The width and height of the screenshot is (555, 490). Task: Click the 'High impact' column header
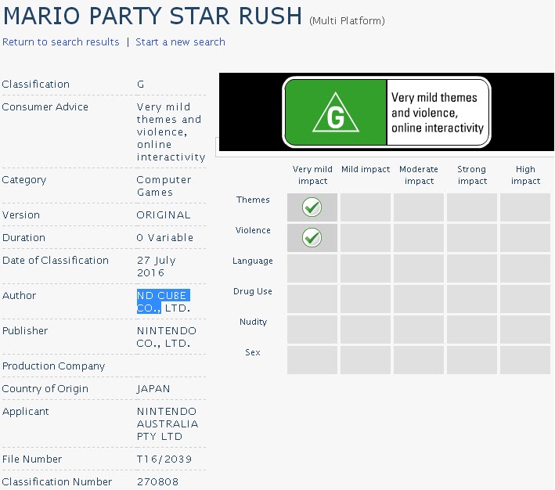(525, 175)
